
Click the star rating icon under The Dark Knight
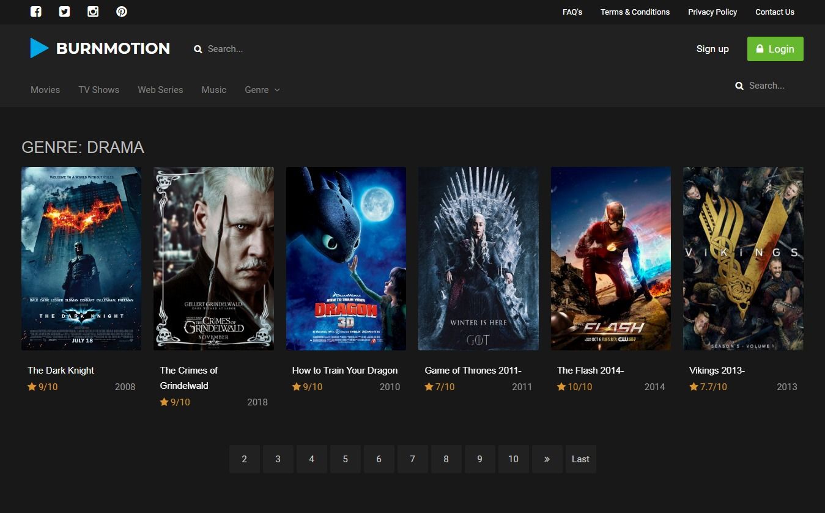[32, 386]
